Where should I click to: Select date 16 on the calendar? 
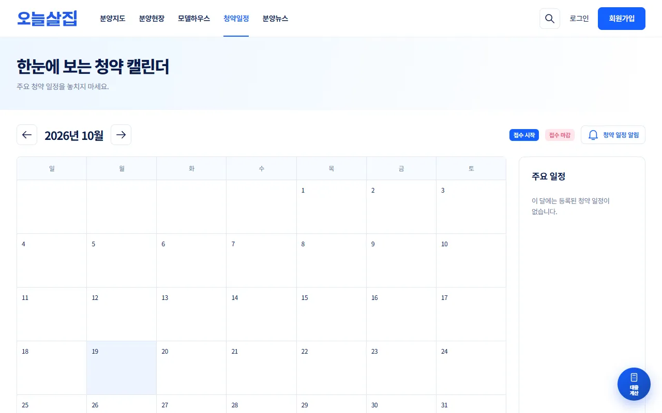401,314
